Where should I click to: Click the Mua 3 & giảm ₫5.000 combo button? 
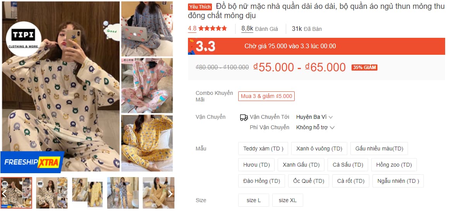[266, 96]
